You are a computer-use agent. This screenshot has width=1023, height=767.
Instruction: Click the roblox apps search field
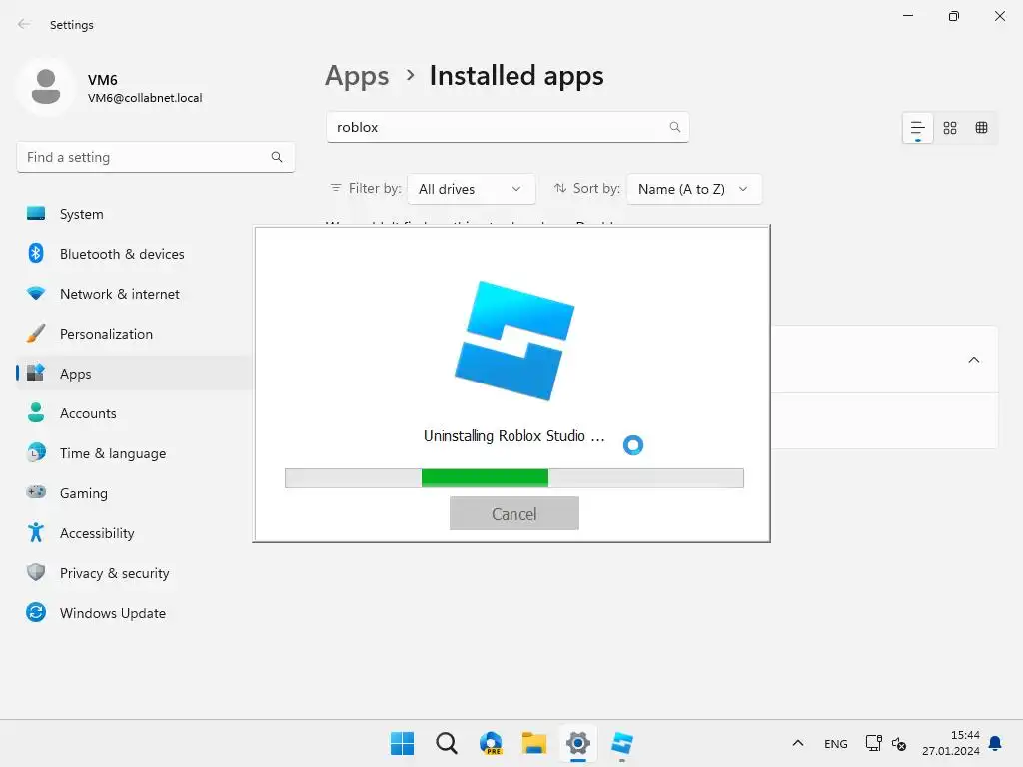(x=508, y=127)
